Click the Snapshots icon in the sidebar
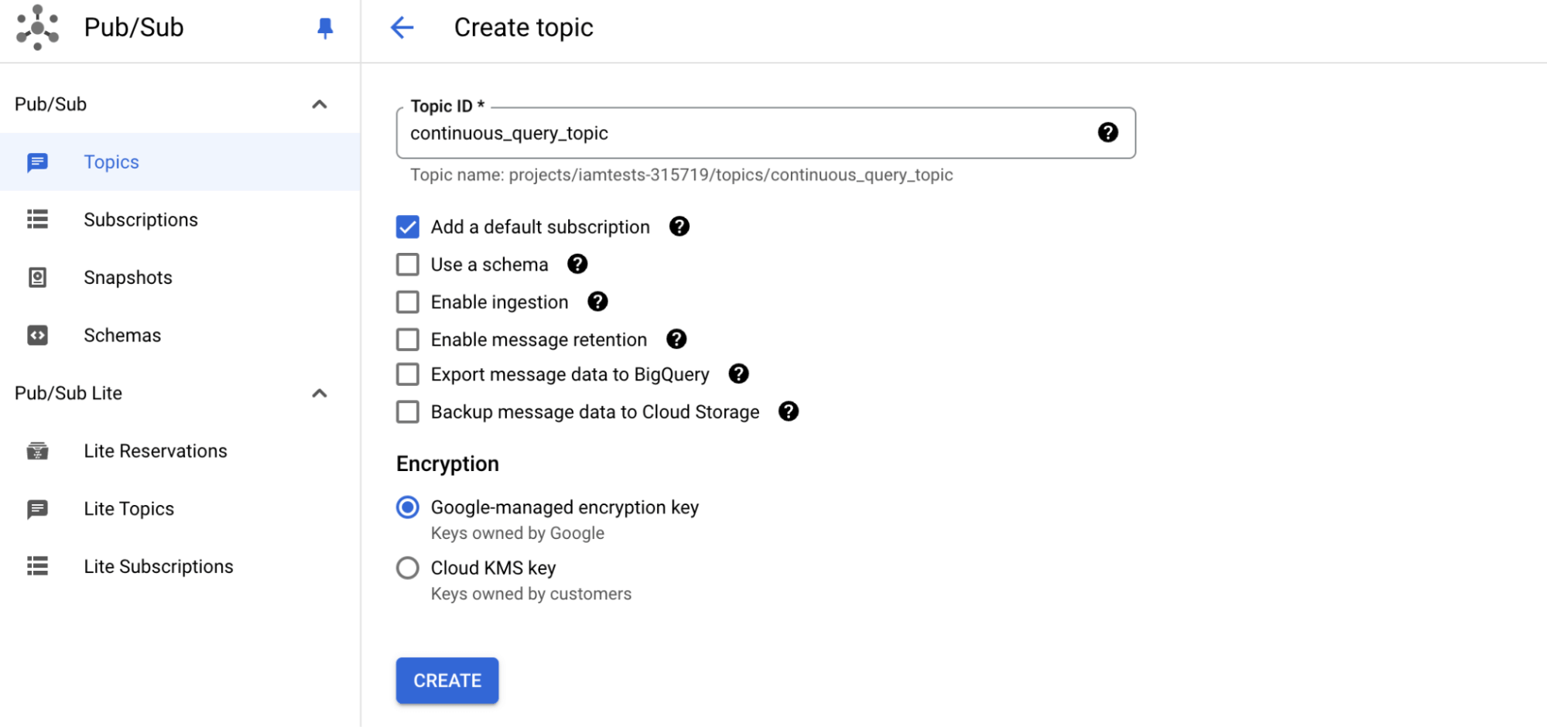The height and width of the screenshot is (727, 1547). click(x=37, y=277)
